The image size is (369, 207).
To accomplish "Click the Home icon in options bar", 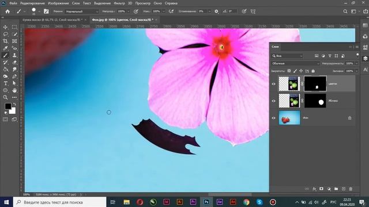I will pos(7,11).
